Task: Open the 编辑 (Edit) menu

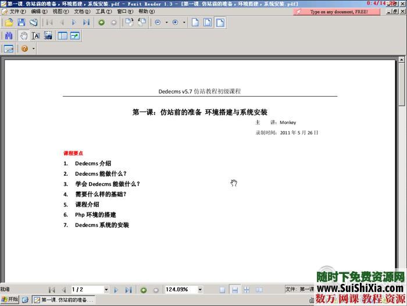Action: [x=39, y=12]
